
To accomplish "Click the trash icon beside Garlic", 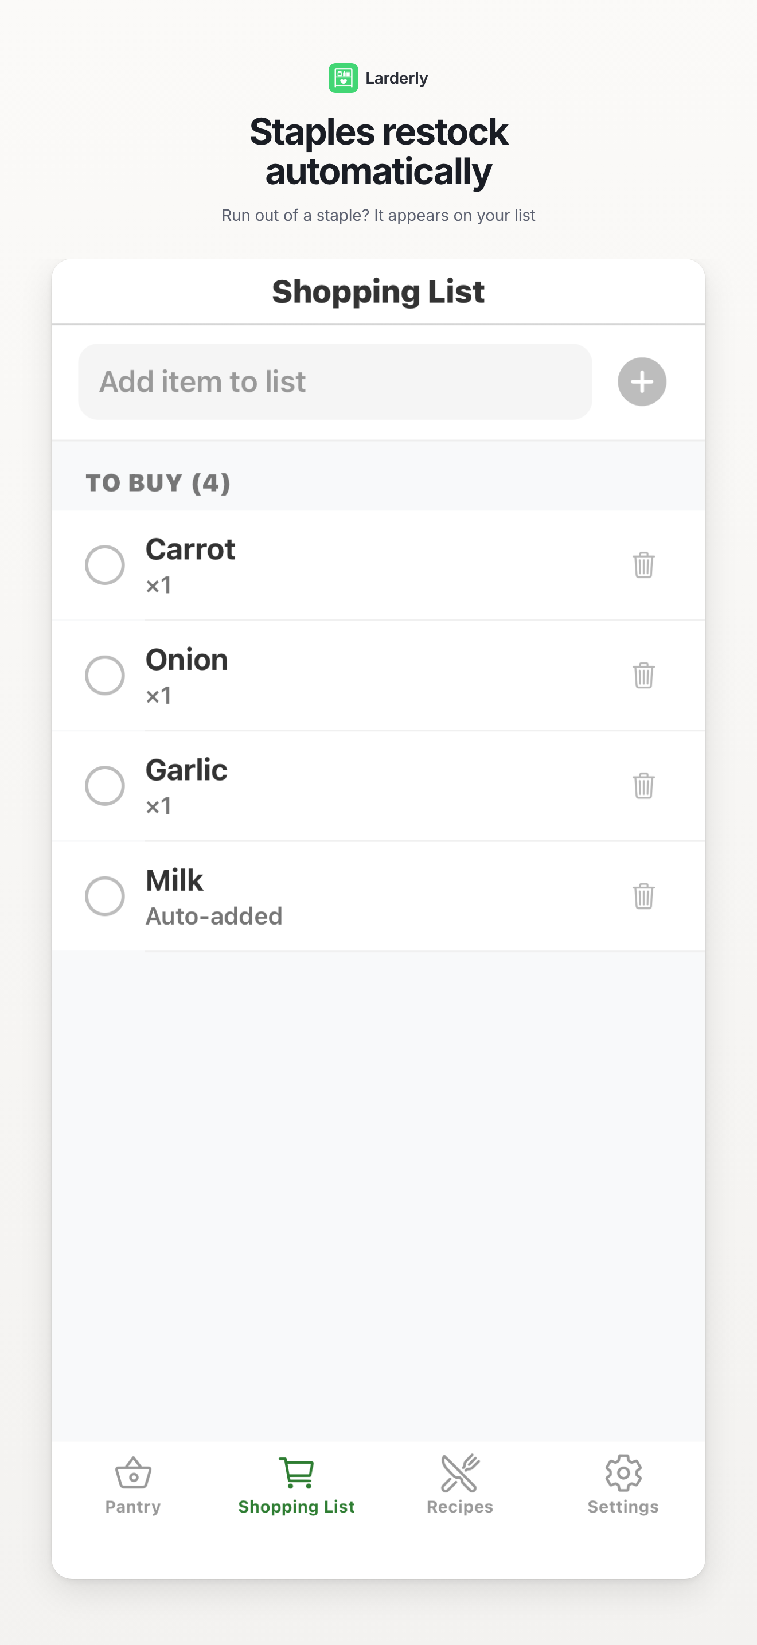I will 643,785.
